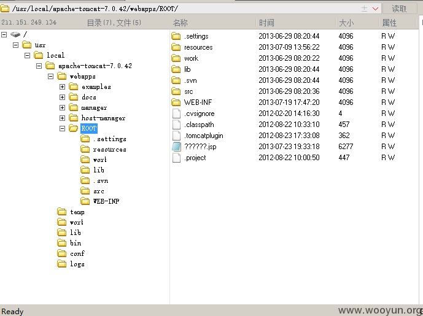This screenshot has height=316, width=423.
Task: Select .settings folder in the tree
Action: click(x=110, y=139)
